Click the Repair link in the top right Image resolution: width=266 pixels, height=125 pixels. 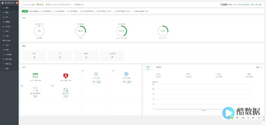256,4
